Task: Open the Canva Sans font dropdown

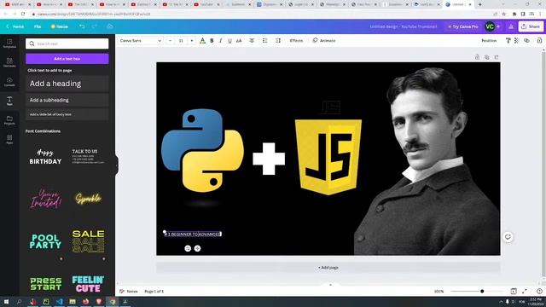Action: [140, 41]
